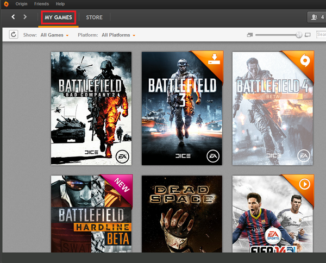Expand the Show All Games dropdown

[54, 35]
